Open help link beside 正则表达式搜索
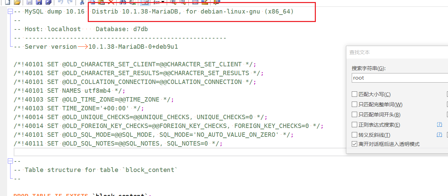Viewport: 448px width, 196px height. (440, 125)
